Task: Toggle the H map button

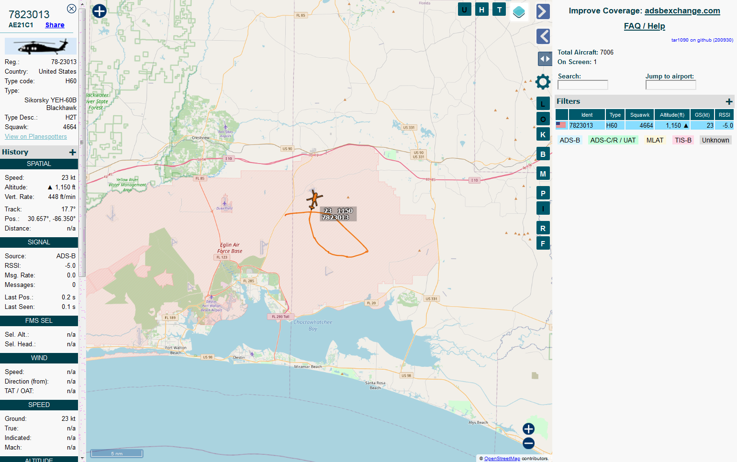Action: [x=482, y=10]
